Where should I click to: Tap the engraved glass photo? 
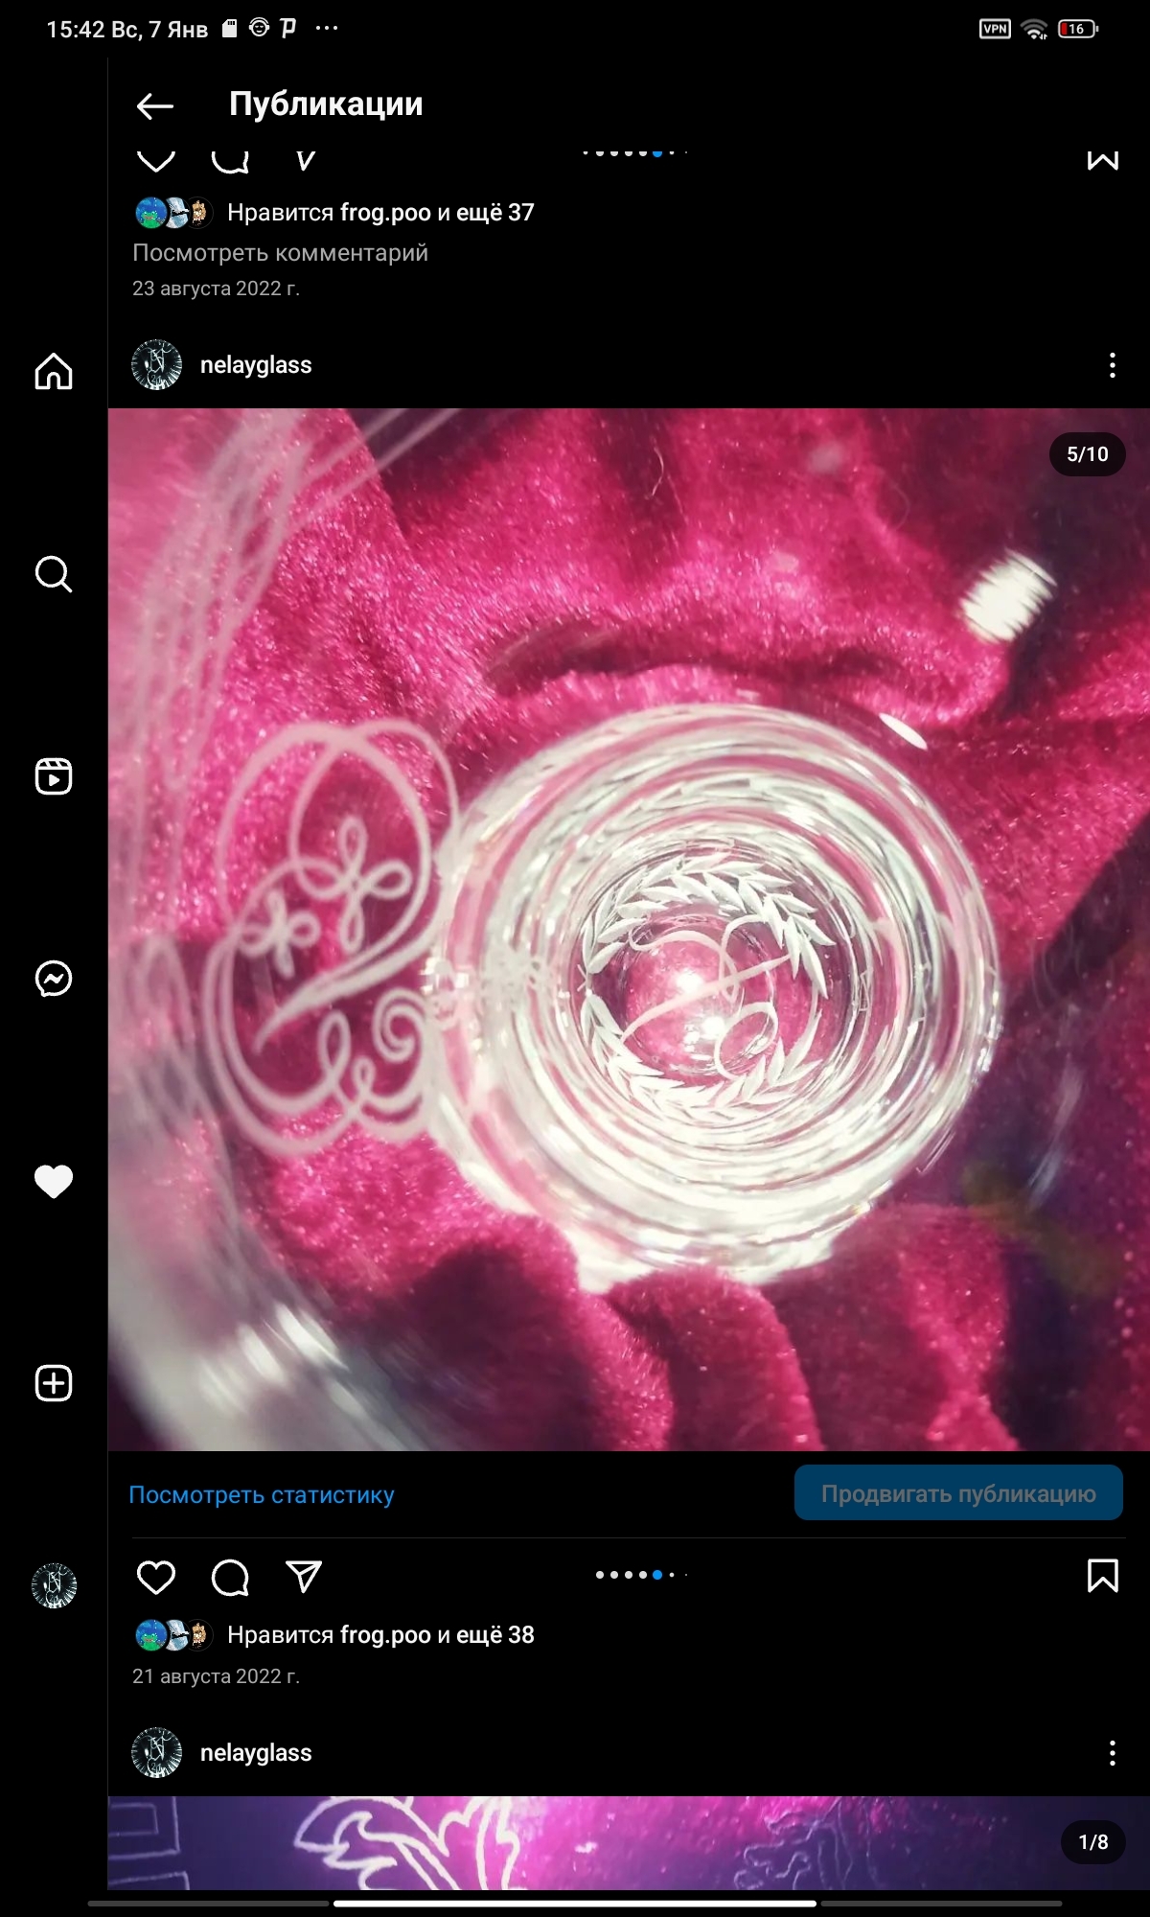click(x=629, y=930)
